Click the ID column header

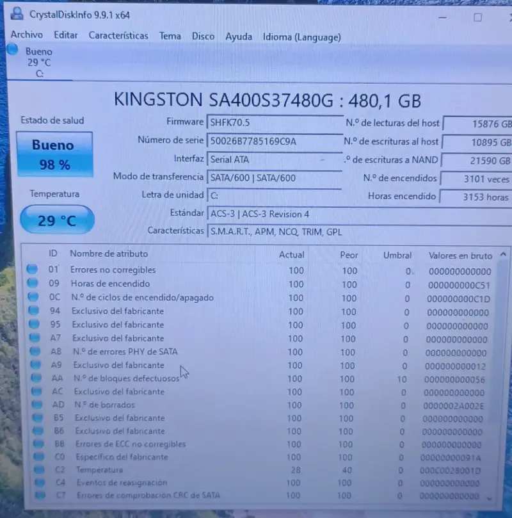53,254
